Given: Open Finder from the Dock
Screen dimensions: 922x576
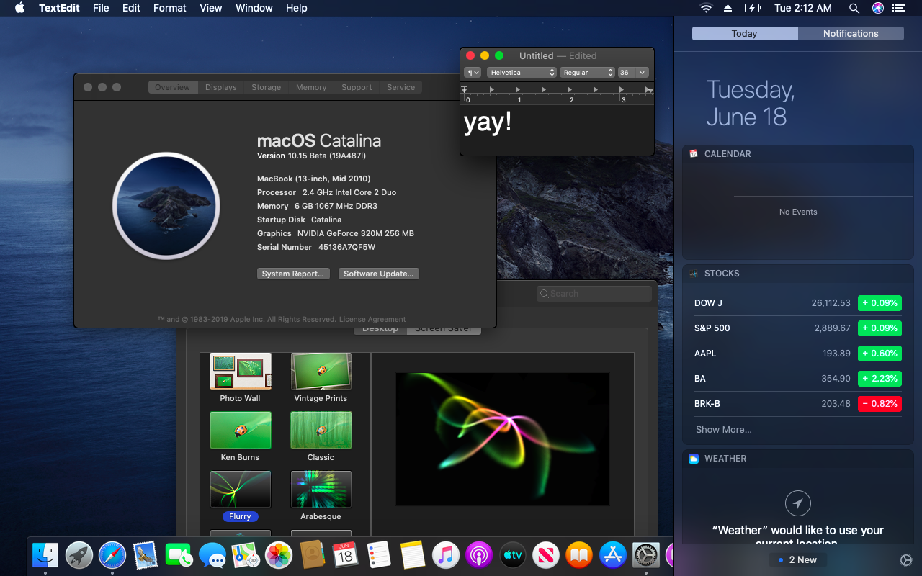Looking at the screenshot, I should 45,555.
